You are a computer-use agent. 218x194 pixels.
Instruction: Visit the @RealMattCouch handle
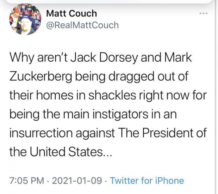pyautogui.click(x=82, y=25)
